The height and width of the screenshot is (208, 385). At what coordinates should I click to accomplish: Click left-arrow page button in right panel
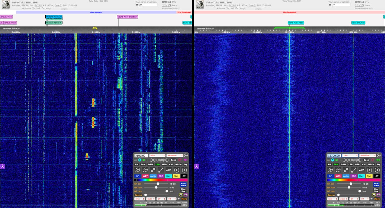click(x=370, y=170)
